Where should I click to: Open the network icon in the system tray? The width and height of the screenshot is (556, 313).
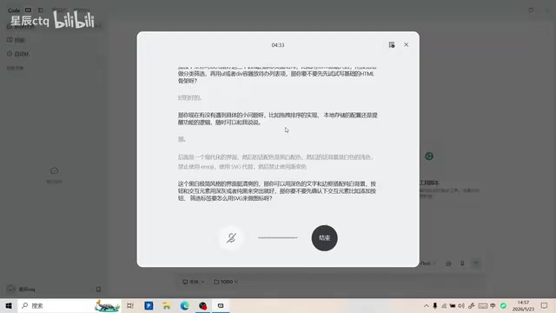[x=444, y=305]
